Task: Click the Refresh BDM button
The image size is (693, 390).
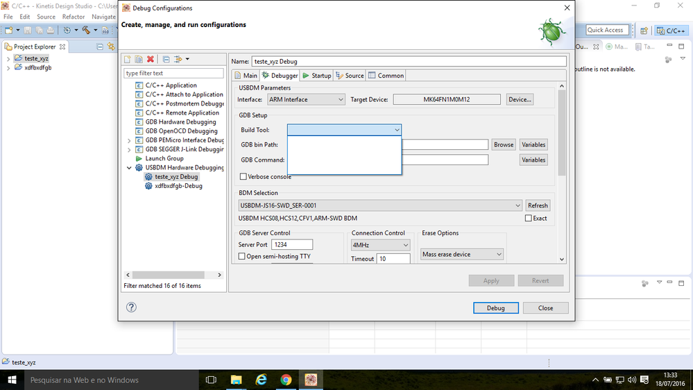Action: tap(538, 205)
